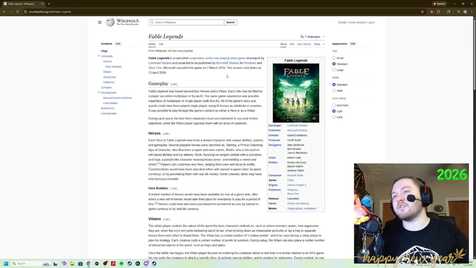Click the browser address bar URL
Viewport: 476px width, 268px height.
point(50,12)
